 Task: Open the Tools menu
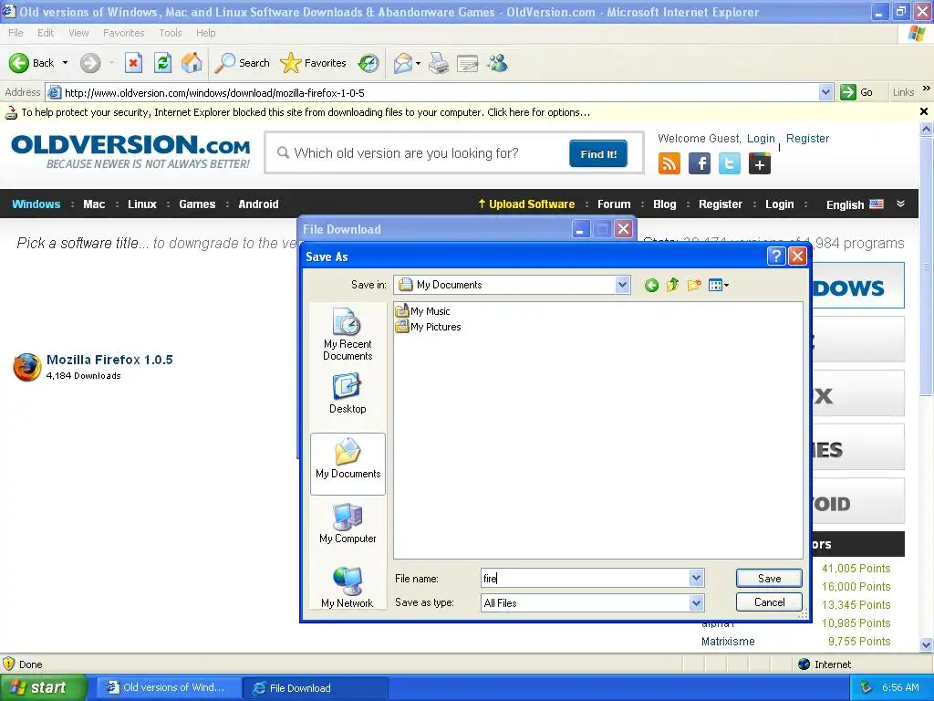pos(171,33)
